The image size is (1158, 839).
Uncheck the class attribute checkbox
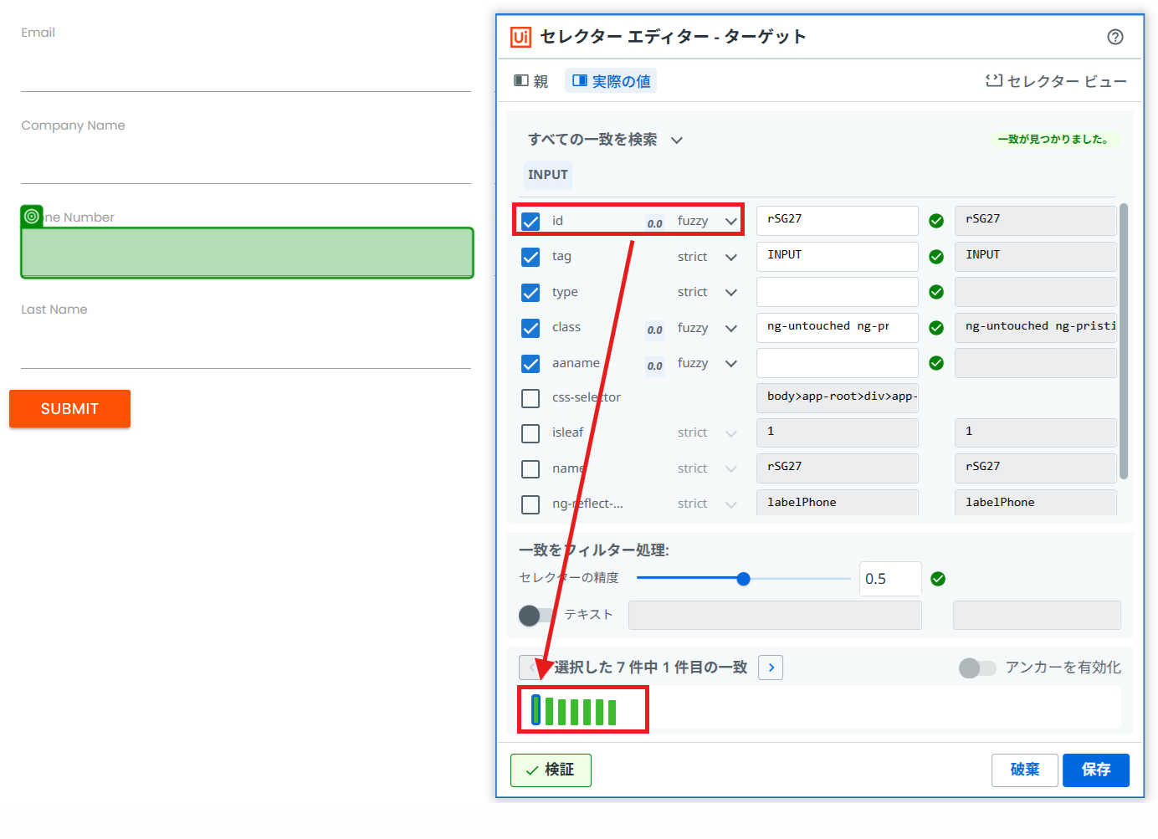pyautogui.click(x=530, y=328)
